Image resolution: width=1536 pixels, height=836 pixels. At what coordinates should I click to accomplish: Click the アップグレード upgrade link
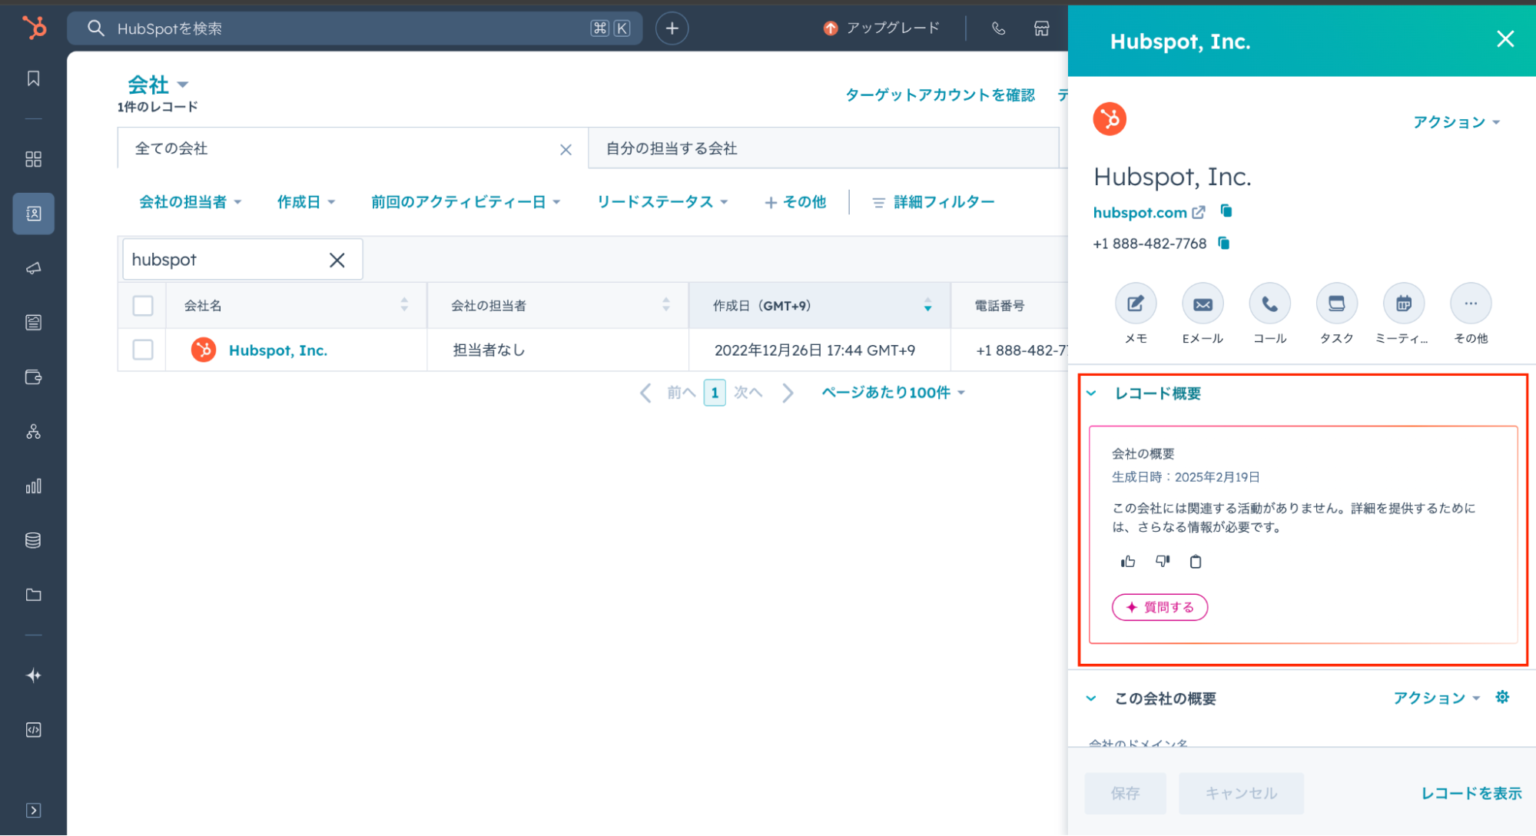pyautogui.click(x=881, y=28)
